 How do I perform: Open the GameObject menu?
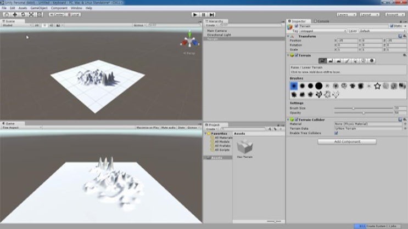39,8
